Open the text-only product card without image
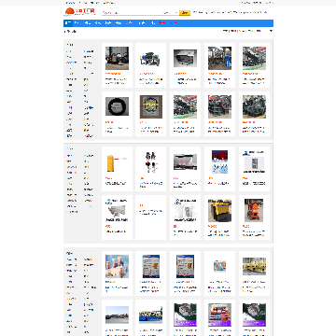The height and width of the screenshot is (336, 336). point(151,217)
